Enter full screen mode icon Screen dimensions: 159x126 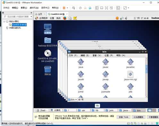pyautogui.click(x=106, y=8)
